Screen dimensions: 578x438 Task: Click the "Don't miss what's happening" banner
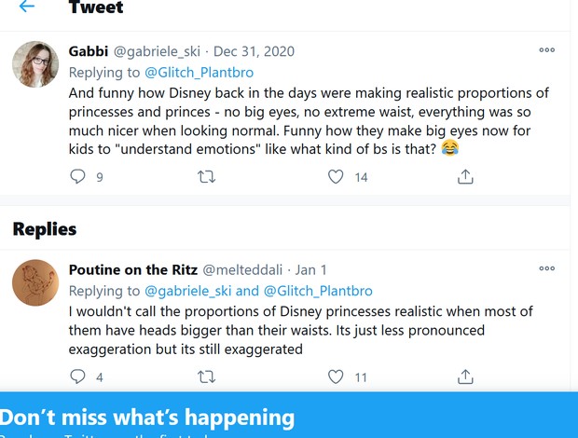coord(147,417)
